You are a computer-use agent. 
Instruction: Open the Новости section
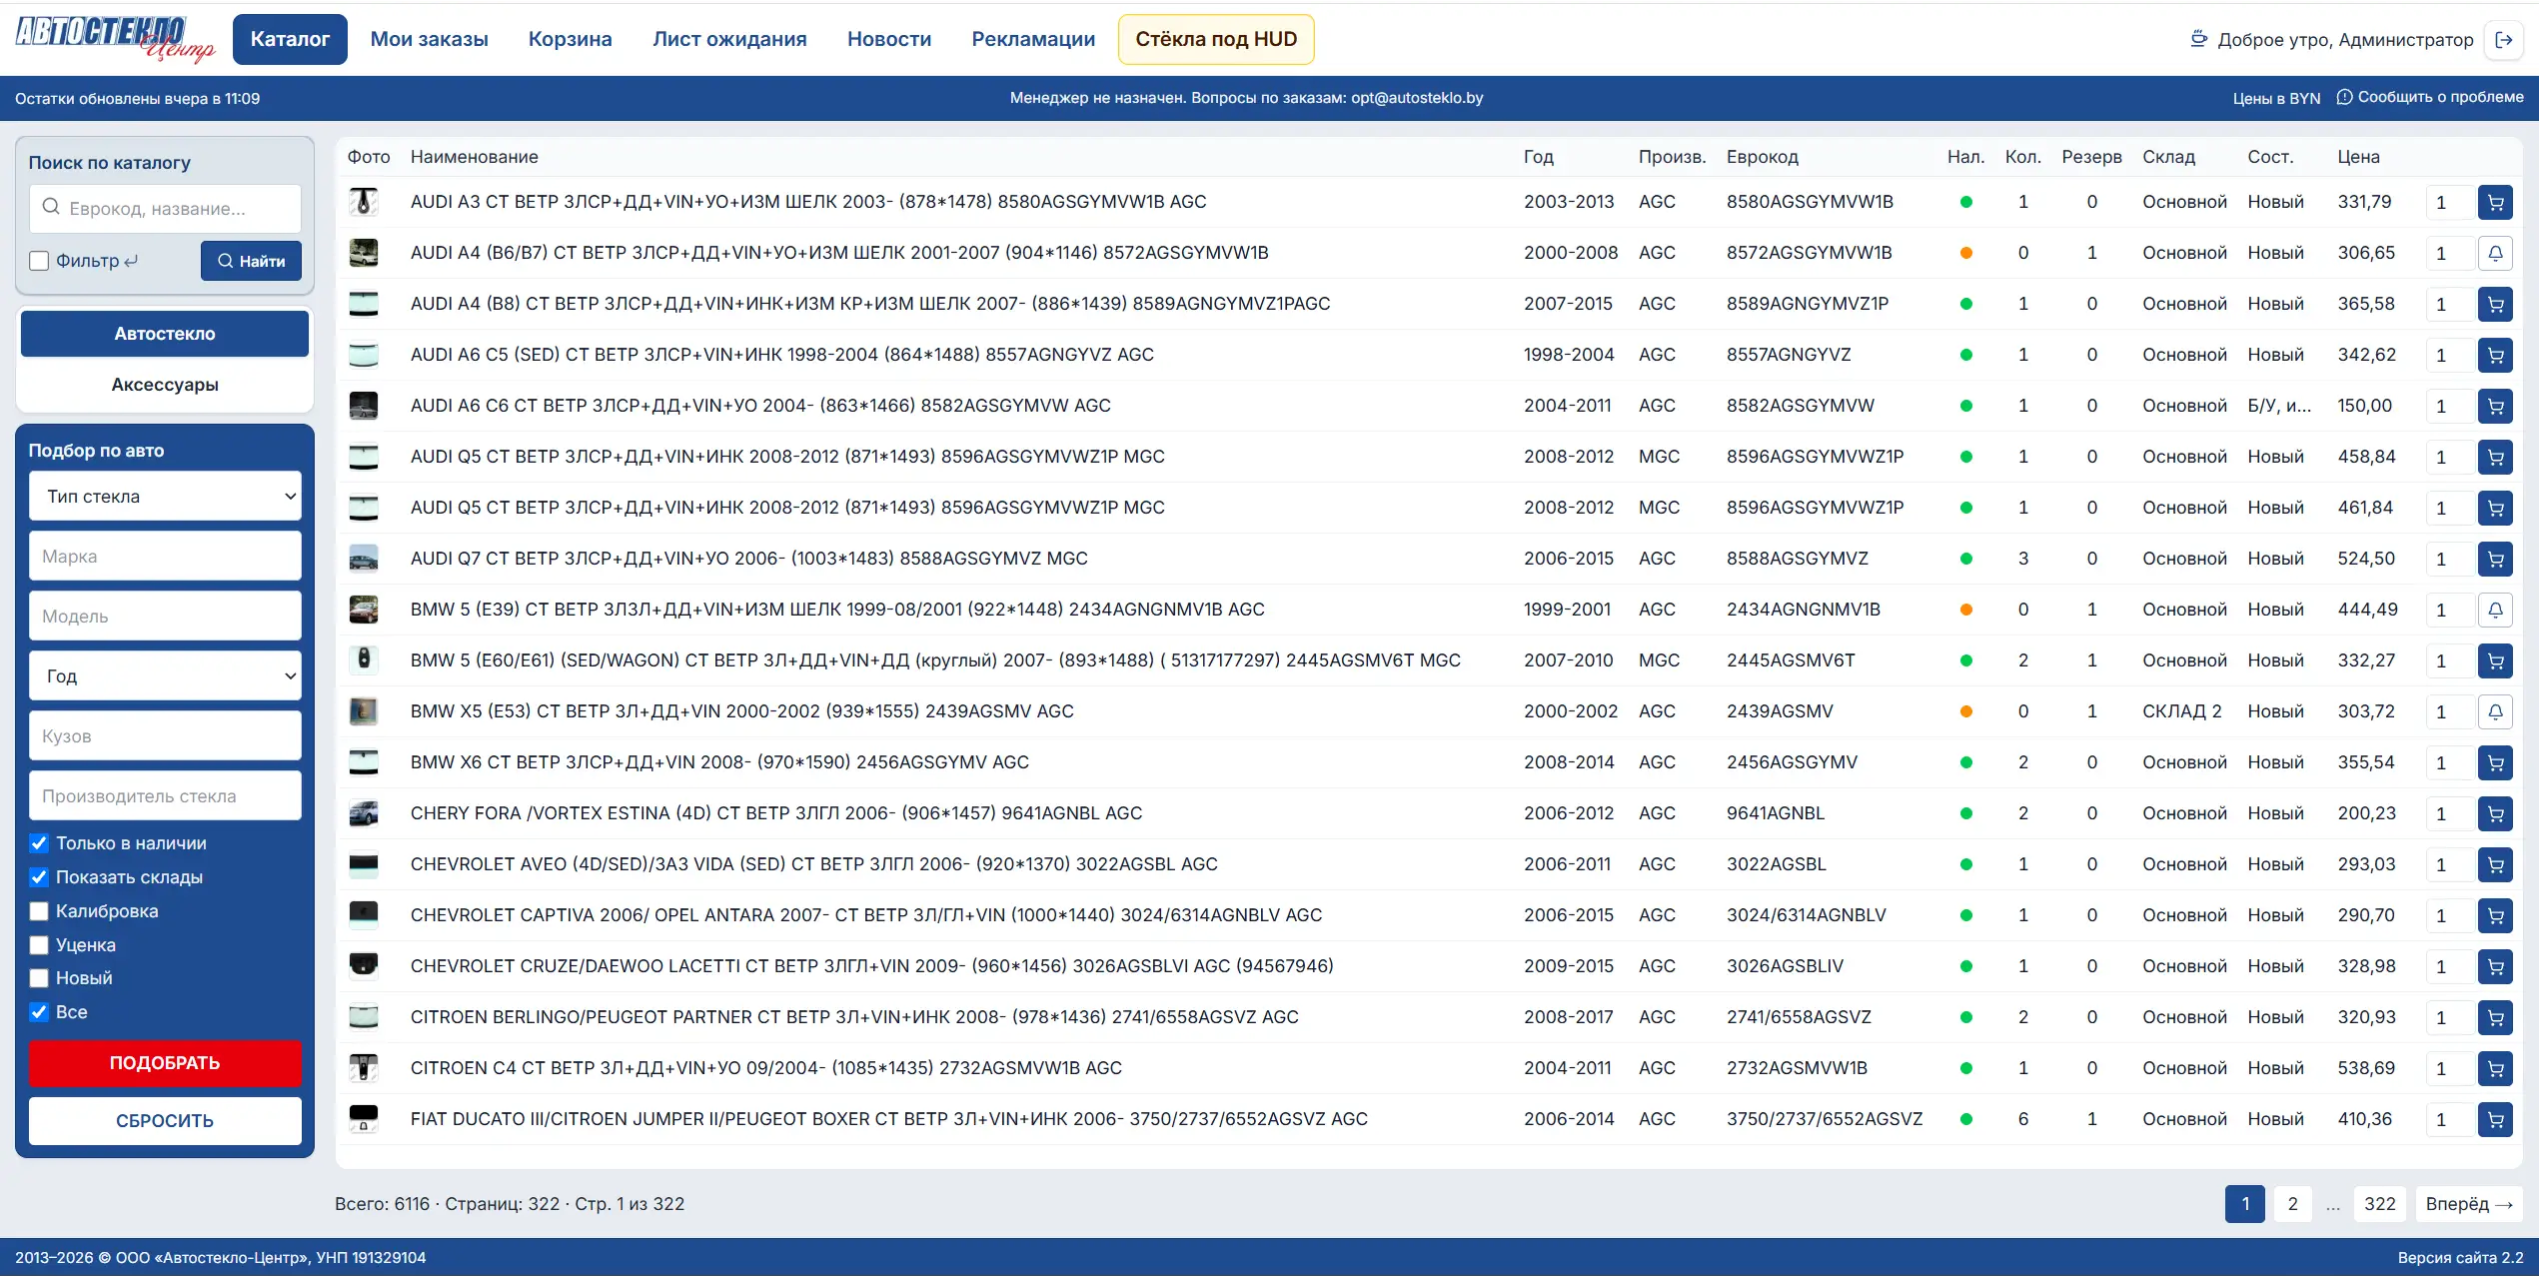click(x=889, y=39)
